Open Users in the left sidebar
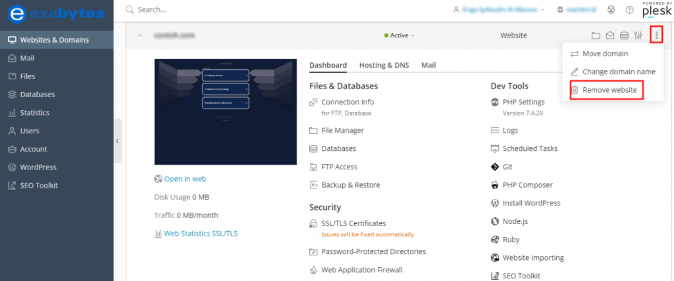Image resolution: width=674 pixels, height=281 pixels. 57,131
